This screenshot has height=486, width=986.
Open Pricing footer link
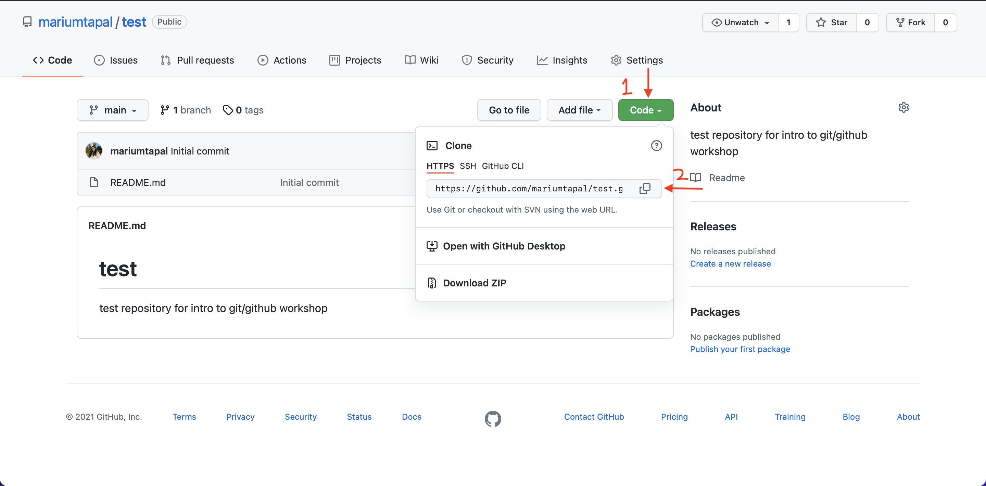point(674,417)
